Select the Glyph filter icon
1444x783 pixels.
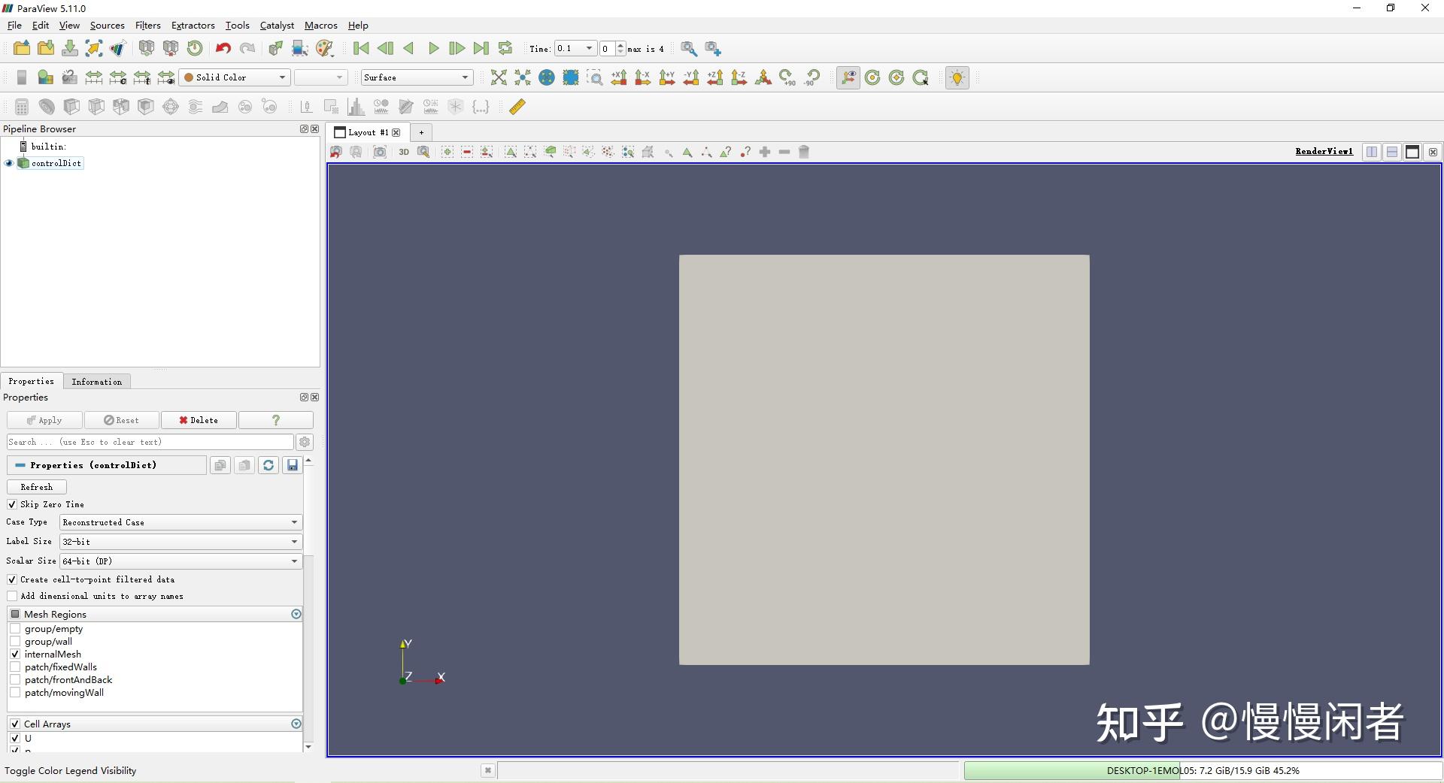(x=170, y=106)
